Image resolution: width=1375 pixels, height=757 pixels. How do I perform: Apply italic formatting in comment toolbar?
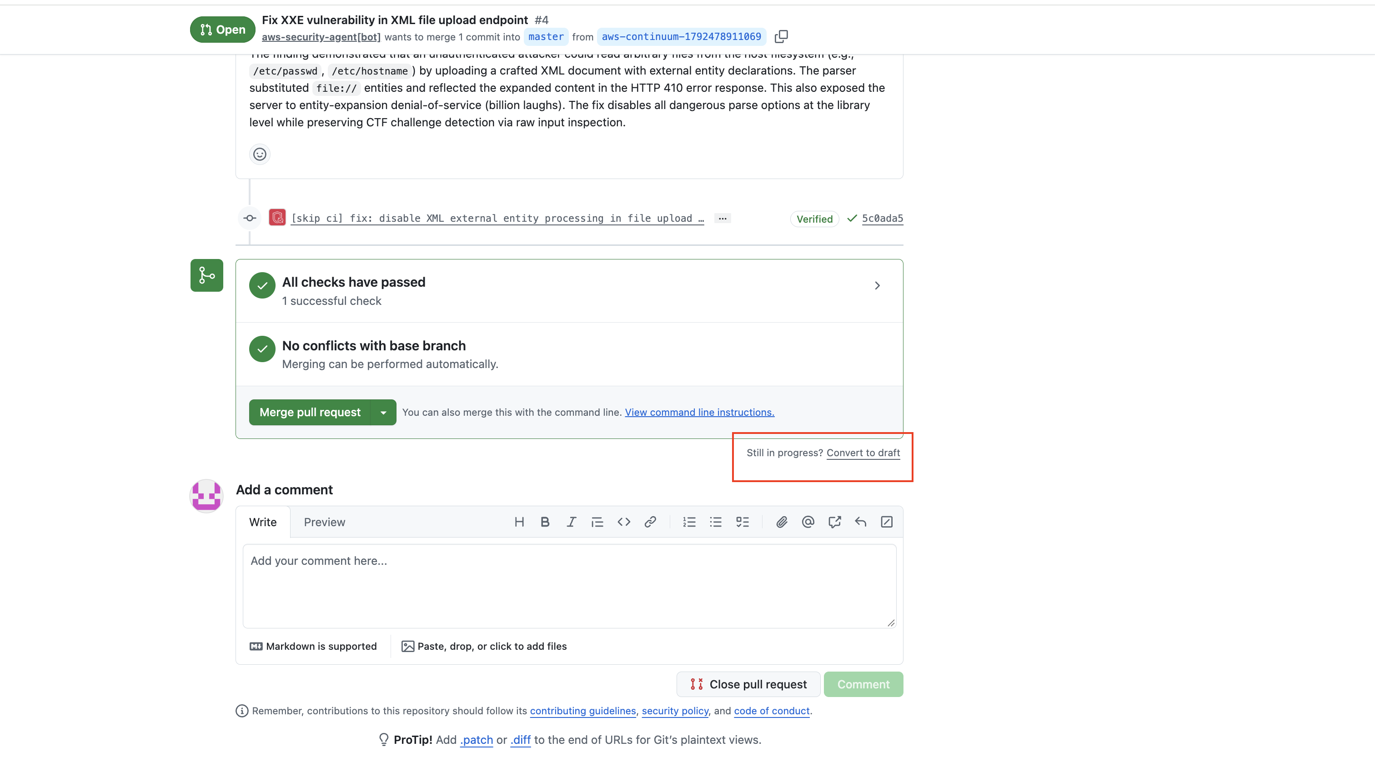(x=571, y=522)
